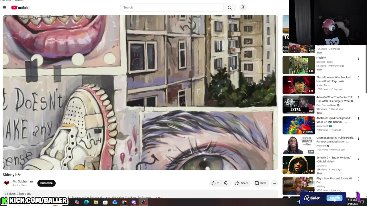Screen dimensions: 367x206
Task: Open "Flight Gets Pressed By His Girl Dad" title
Action: point(335,180)
